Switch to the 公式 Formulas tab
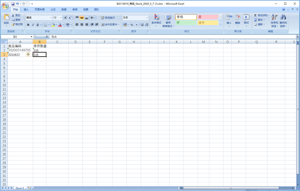Screen dimensions: 300x191 53,9
